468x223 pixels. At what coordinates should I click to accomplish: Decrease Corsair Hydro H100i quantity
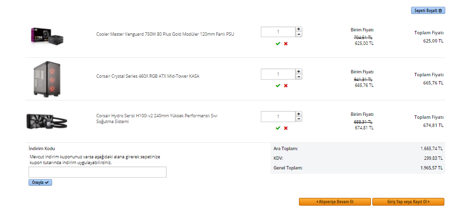click(x=299, y=119)
